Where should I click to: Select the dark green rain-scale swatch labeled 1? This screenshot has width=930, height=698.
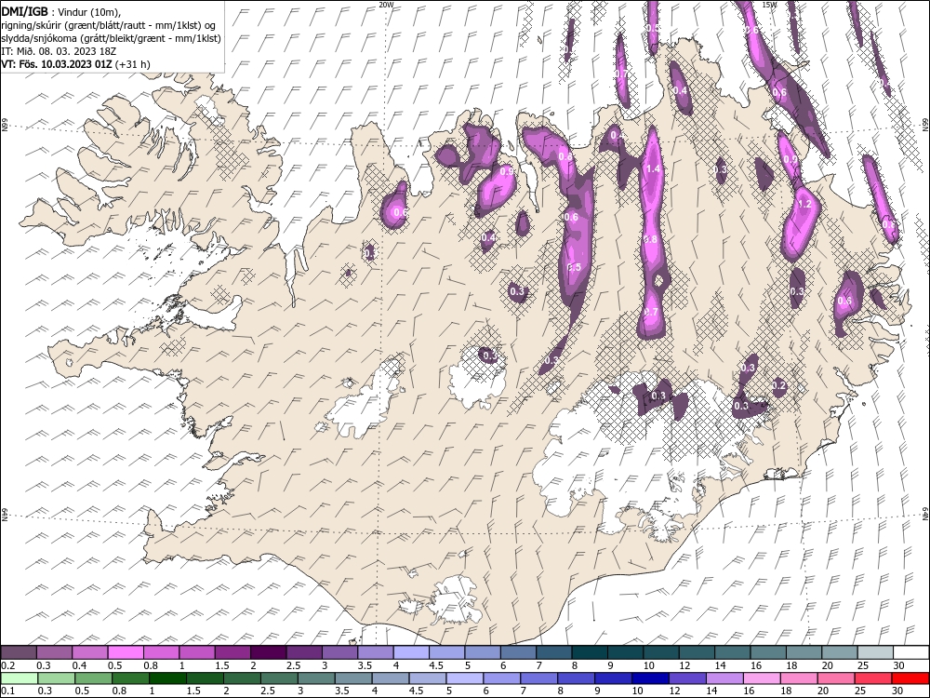click(x=167, y=678)
